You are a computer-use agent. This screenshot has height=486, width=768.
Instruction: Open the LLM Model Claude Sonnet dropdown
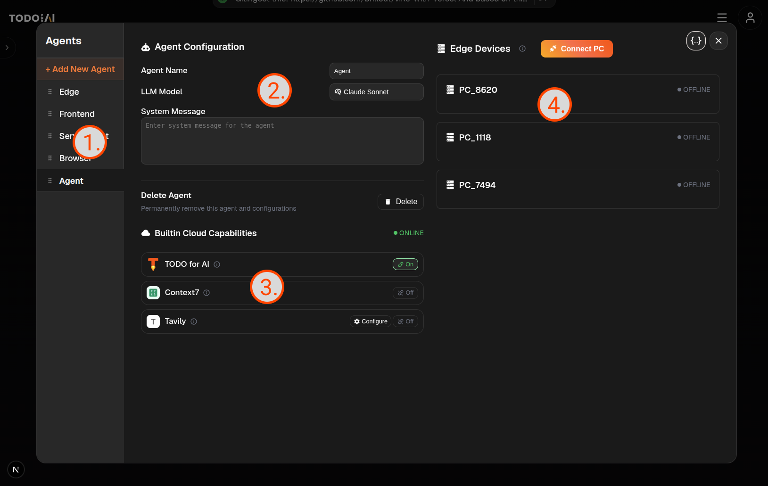pyautogui.click(x=376, y=92)
